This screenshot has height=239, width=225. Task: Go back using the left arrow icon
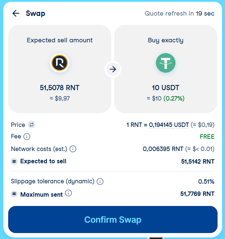tap(16, 13)
